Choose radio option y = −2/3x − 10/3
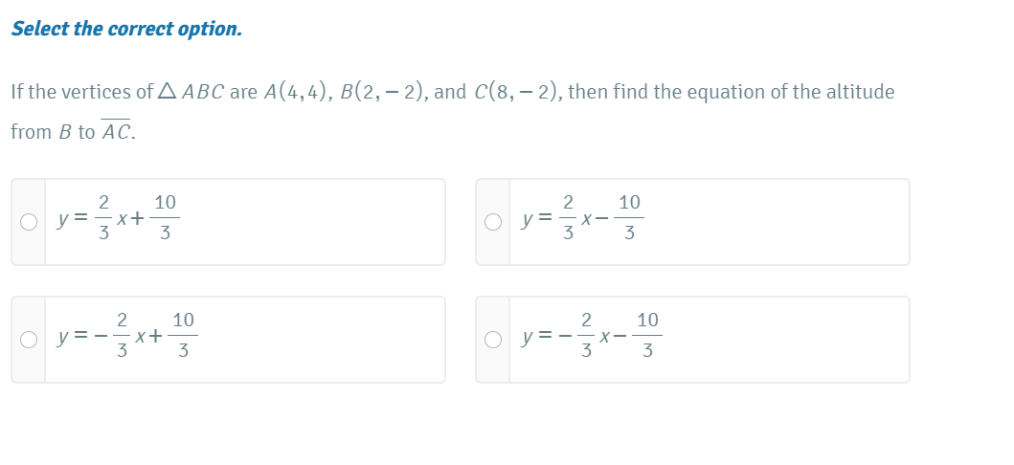Viewport: 1014px width, 465px height. coord(493,340)
